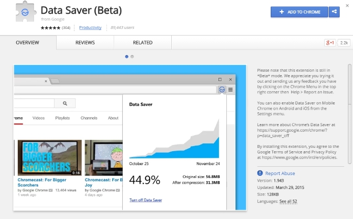This screenshot has width=353, height=219.
Task: Click the Report Abuse link
Action: point(280,173)
